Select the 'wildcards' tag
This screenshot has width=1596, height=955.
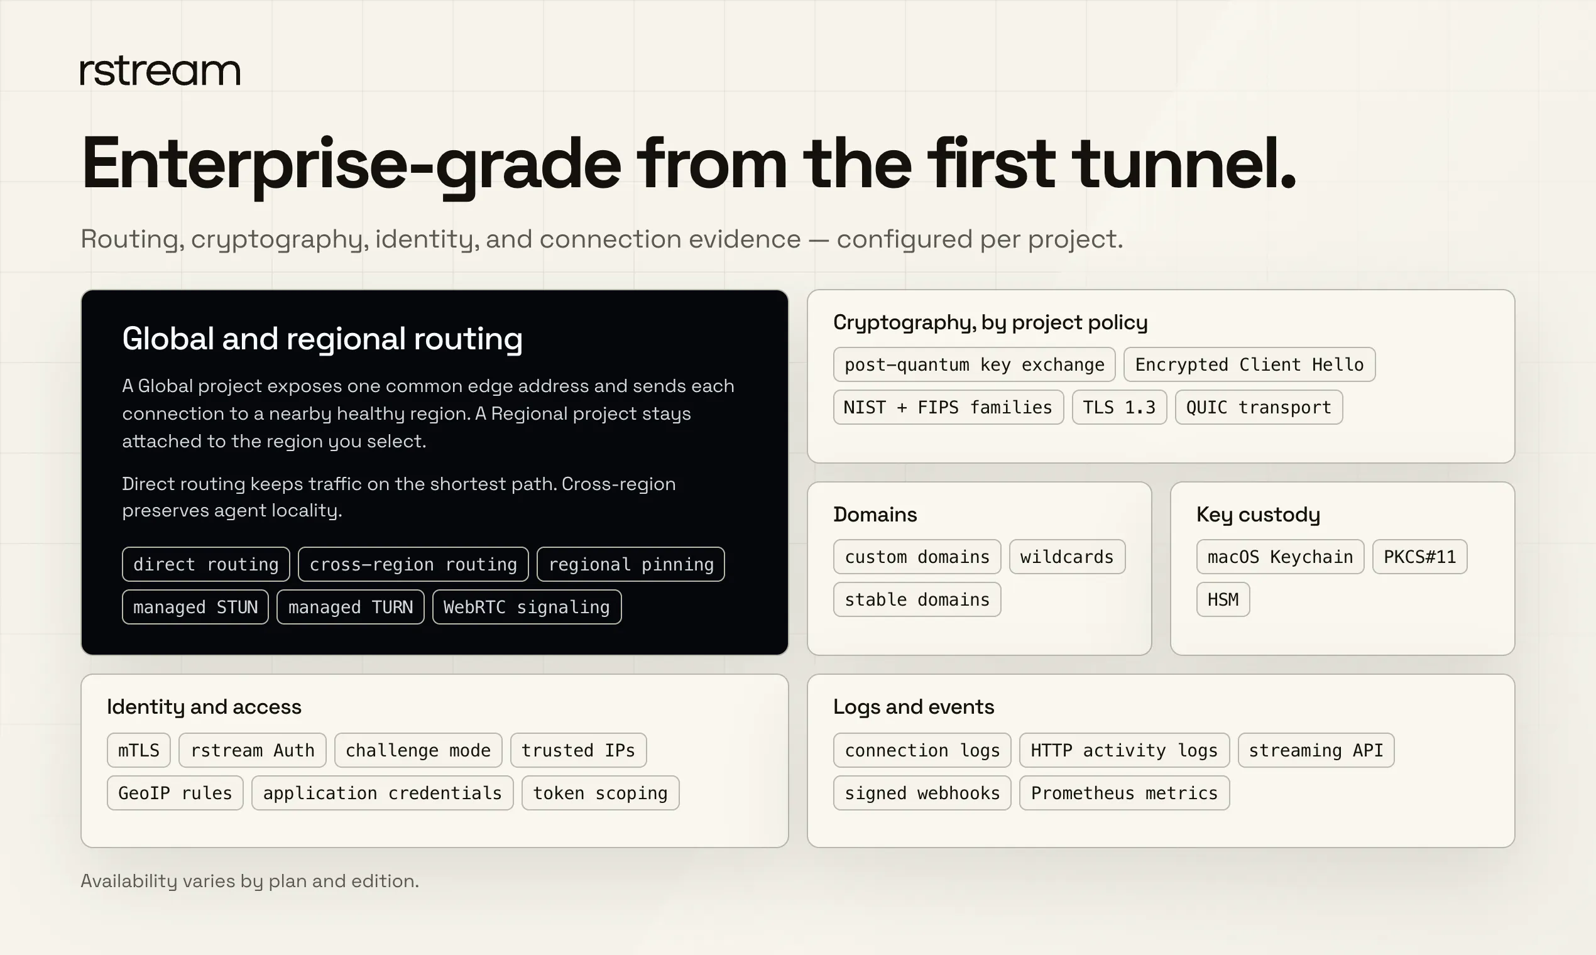point(1068,557)
